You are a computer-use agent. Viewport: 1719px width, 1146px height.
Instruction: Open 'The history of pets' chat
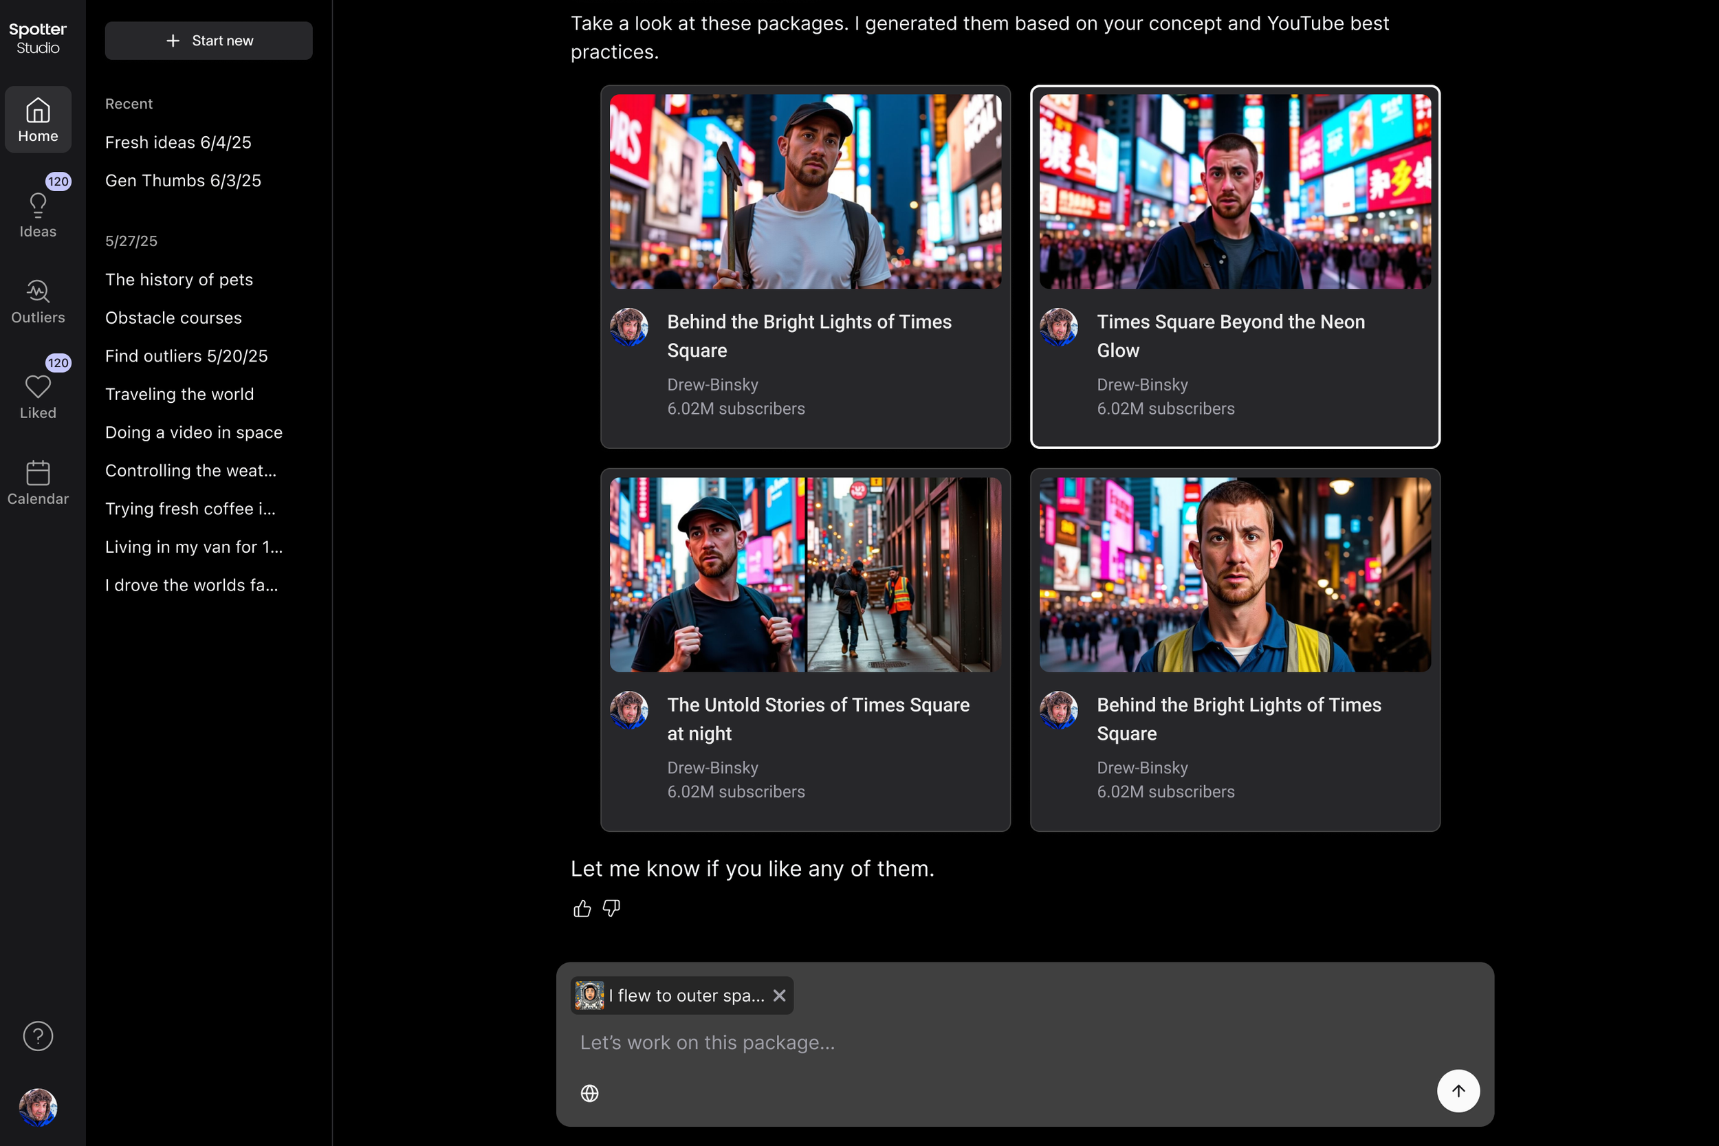pyautogui.click(x=178, y=280)
